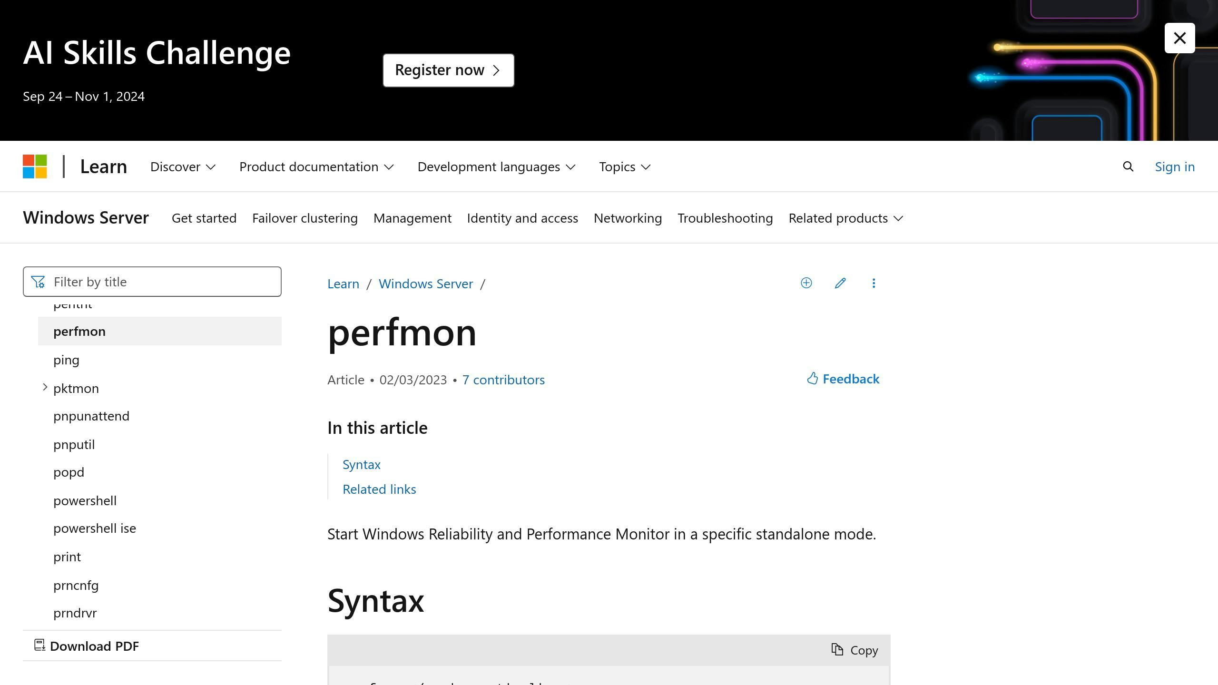Select print in the sidebar

tap(160, 557)
